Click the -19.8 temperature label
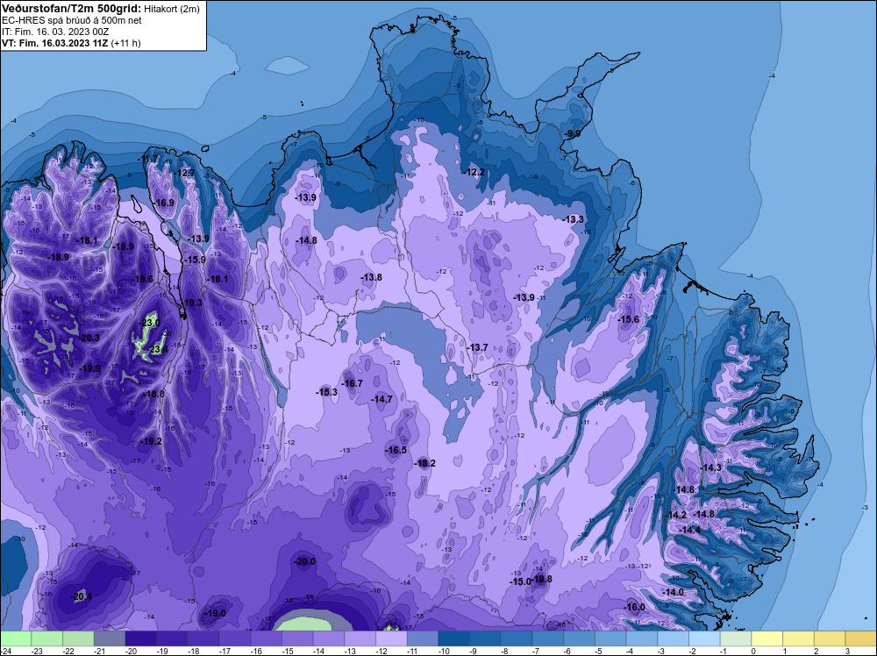Screen dimensions: 877x656 (542, 579)
